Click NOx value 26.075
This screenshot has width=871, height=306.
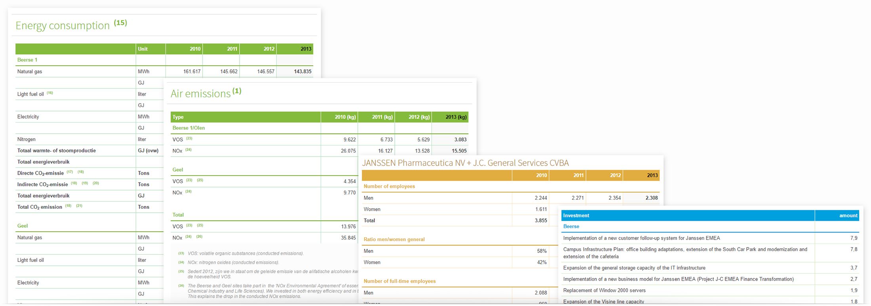(x=348, y=151)
